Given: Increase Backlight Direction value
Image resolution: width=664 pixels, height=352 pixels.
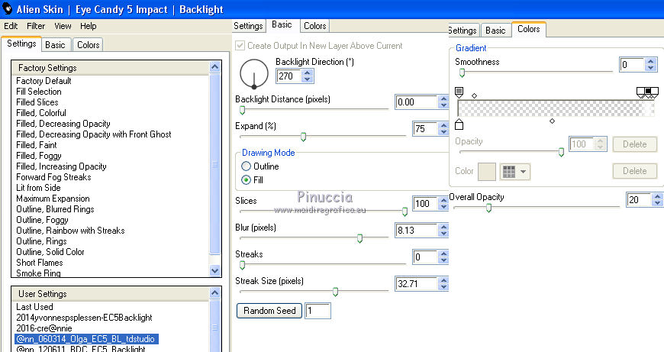Looking at the screenshot, I should 308,73.
